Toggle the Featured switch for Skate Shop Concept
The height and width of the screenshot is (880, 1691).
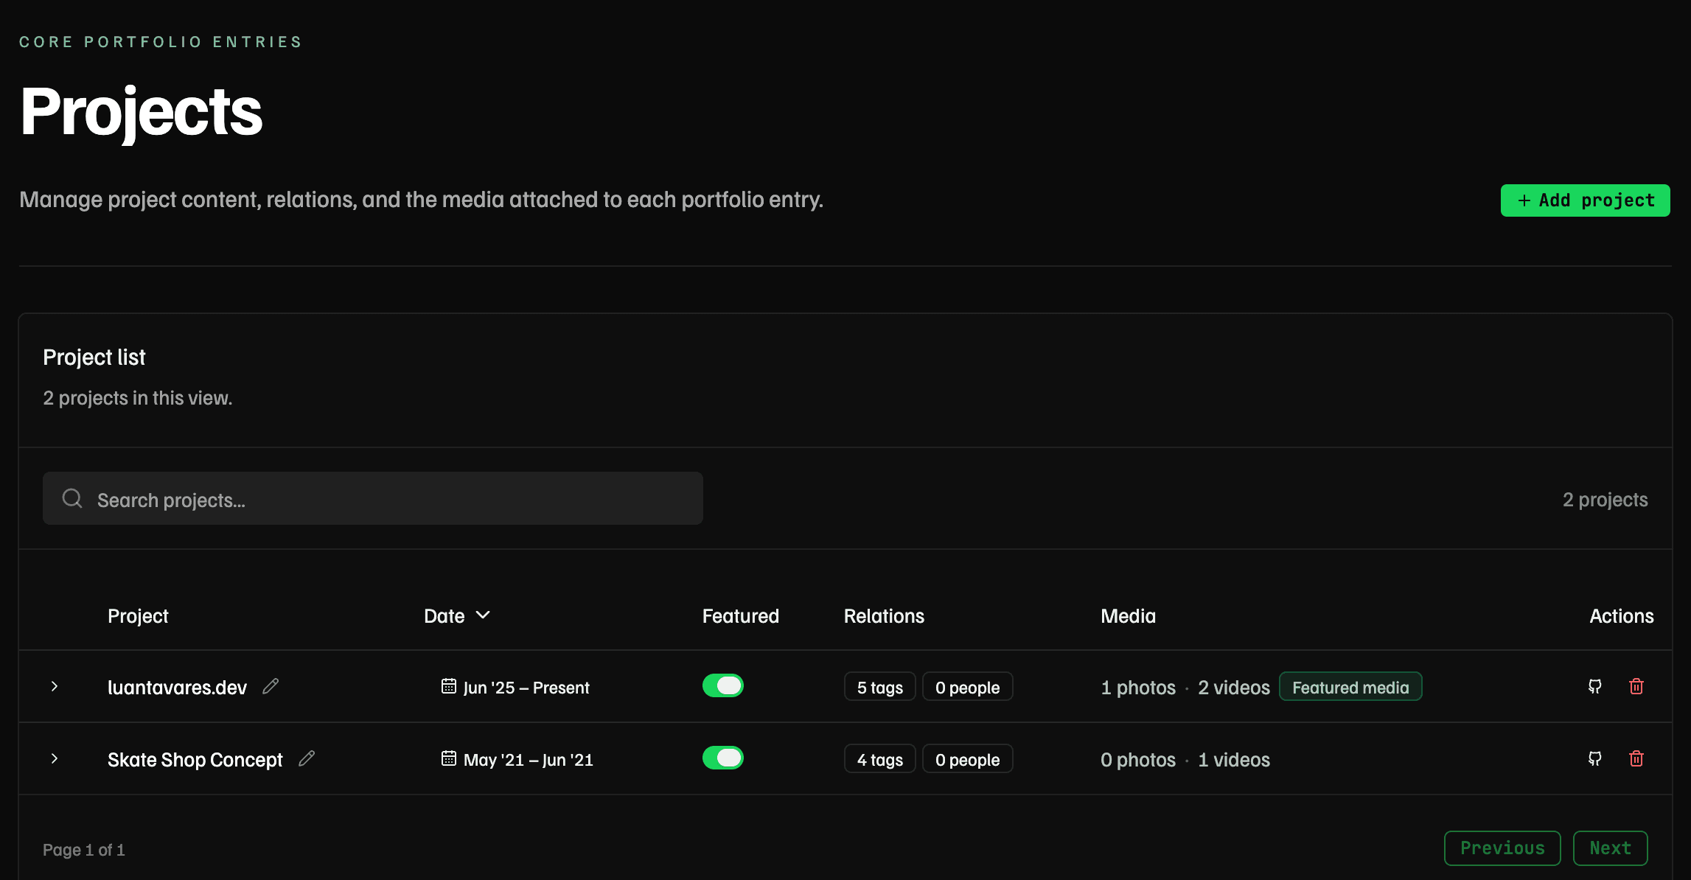click(x=723, y=758)
